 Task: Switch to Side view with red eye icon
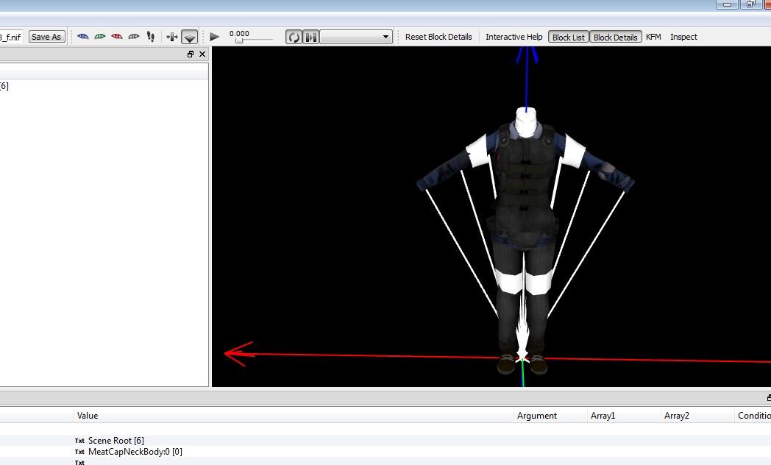tap(116, 37)
